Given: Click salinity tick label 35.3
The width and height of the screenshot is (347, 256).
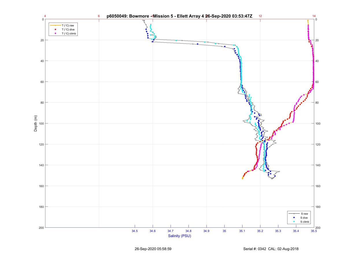Looking at the screenshot, I should [278, 231].
